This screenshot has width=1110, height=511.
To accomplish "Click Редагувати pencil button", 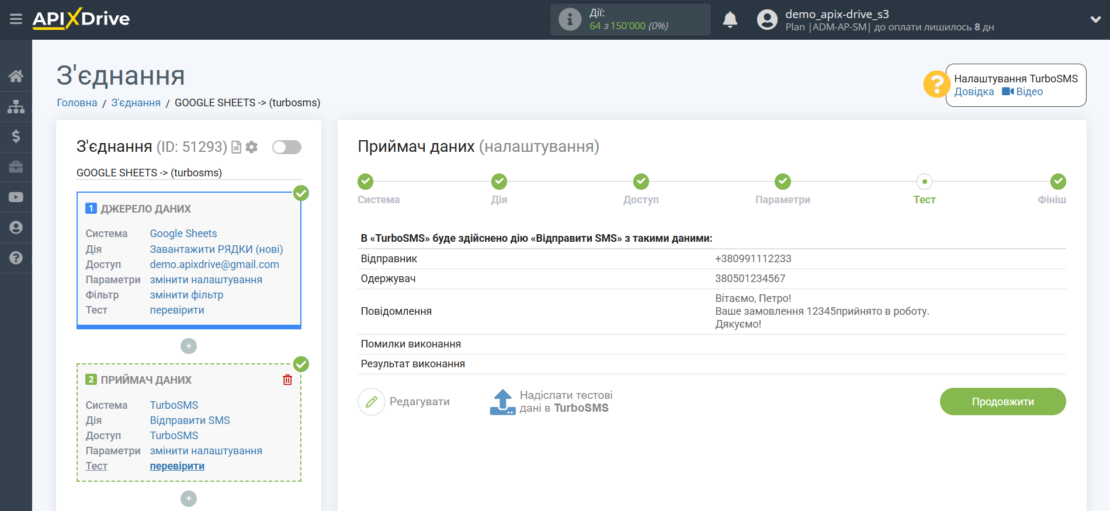I will [404, 402].
